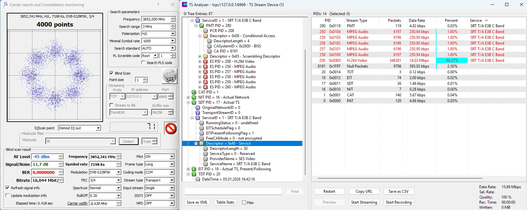Click the search text field beside Find
The width and height of the screenshot is (527, 210).
(x=233, y=191)
